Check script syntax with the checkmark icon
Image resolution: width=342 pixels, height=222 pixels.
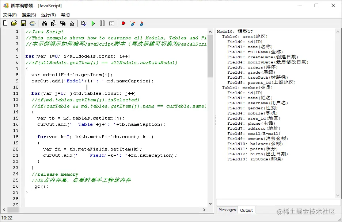84,23
